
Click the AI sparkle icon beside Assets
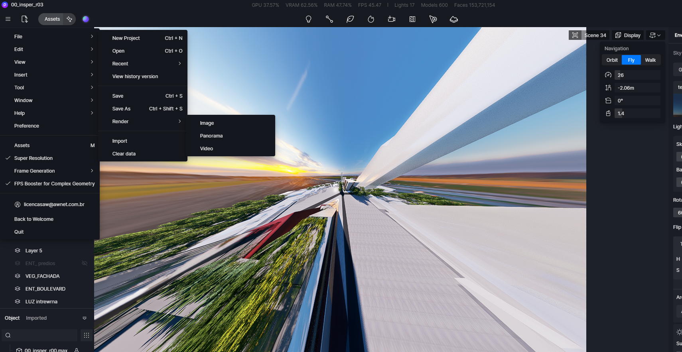69,19
